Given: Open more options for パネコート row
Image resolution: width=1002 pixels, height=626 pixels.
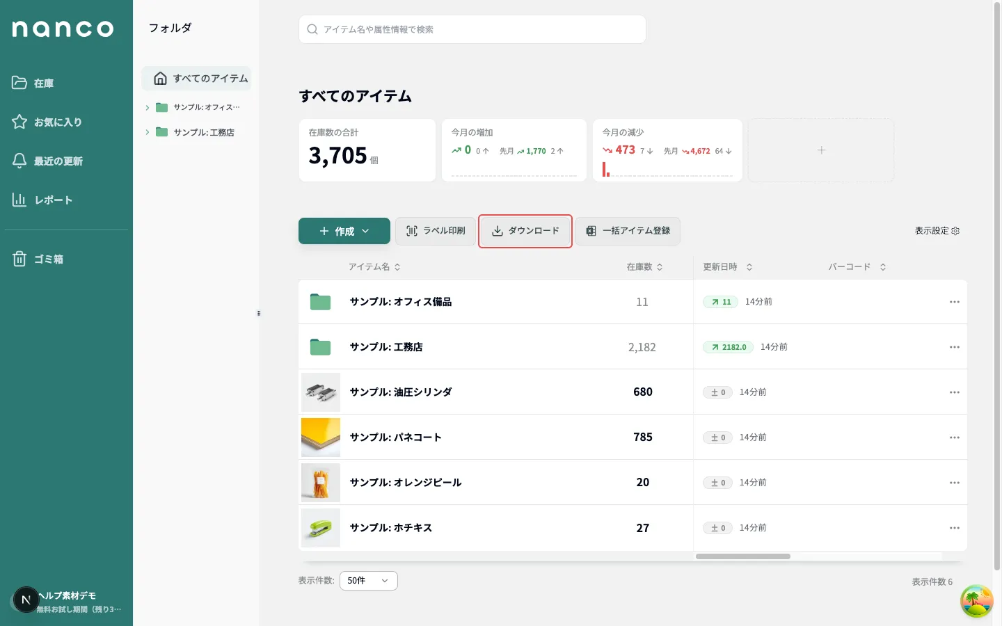Looking at the screenshot, I should [x=955, y=438].
